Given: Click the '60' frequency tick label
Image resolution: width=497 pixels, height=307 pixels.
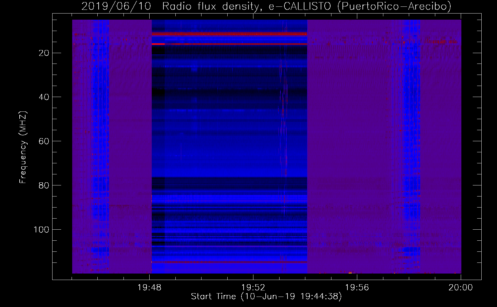Looking at the screenshot, I should (44, 141).
